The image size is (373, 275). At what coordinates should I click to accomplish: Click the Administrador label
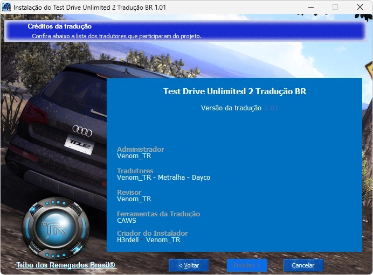point(140,149)
